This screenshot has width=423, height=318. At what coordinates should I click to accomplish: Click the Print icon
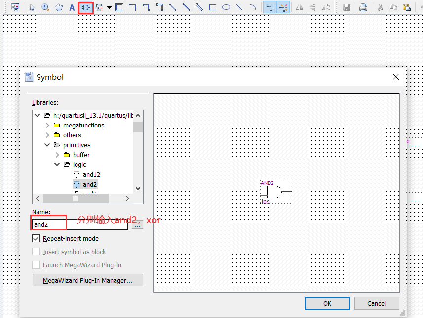(363, 7)
